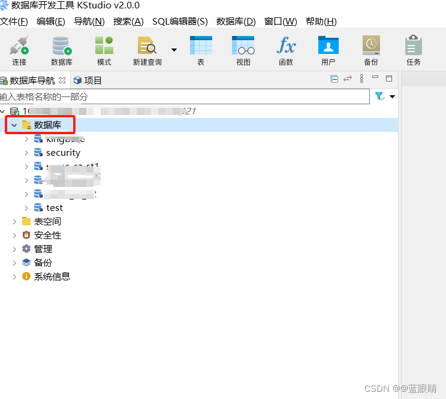Expand the 管理 node

14,249
